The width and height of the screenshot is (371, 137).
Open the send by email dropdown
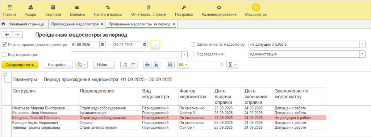pyautogui.click(x=183, y=65)
